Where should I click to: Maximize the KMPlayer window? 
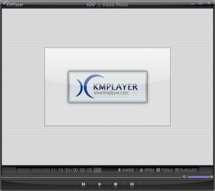pos(201,3)
